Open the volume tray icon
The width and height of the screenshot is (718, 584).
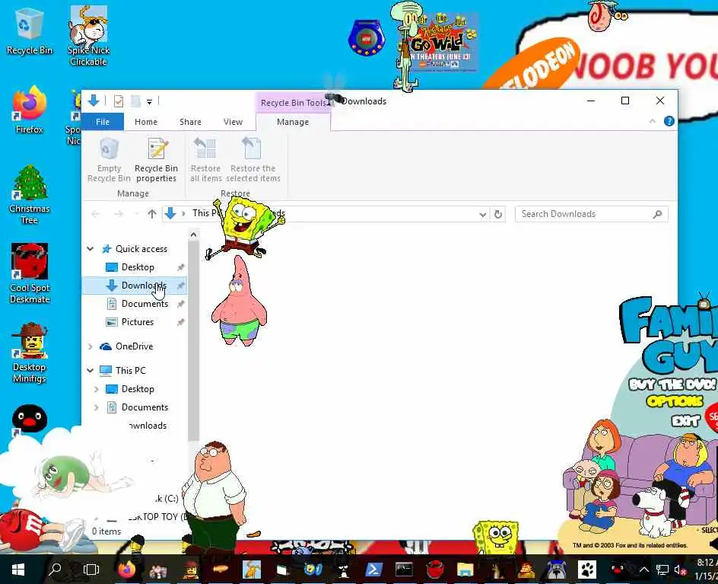pos(679,570)
